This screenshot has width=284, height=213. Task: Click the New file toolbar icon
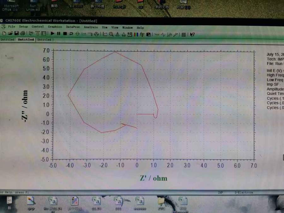(x=4, y=33)
